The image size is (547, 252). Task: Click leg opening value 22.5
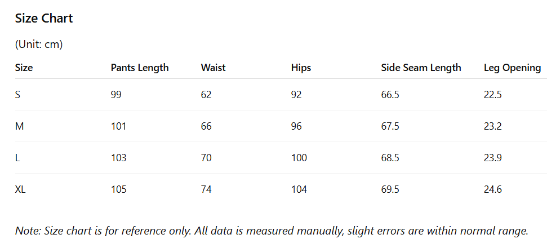pyautogui.click(x=492, y=95)
